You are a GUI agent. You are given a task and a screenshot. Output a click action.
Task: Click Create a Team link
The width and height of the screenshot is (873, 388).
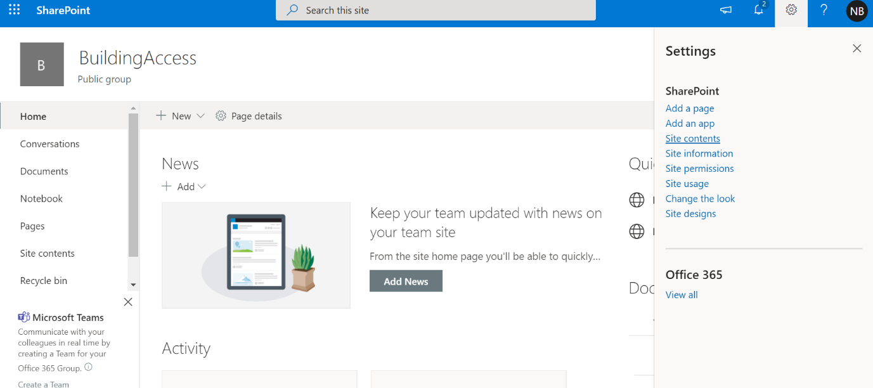click(x=44, y=384)
